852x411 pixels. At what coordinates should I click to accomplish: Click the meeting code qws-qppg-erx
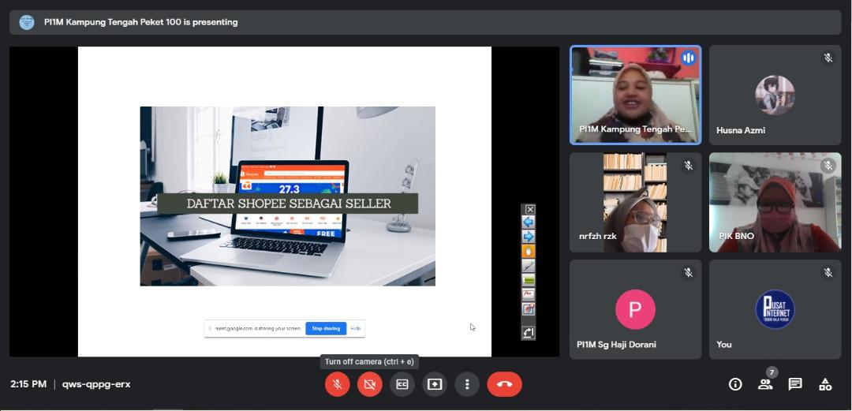click(96, 384)
